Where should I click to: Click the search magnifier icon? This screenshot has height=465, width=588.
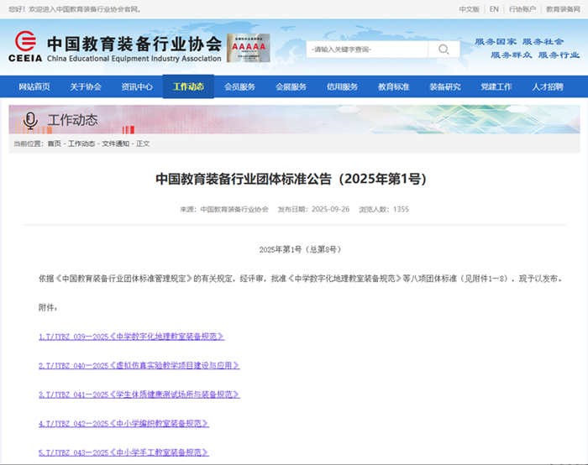pos(443,50)
